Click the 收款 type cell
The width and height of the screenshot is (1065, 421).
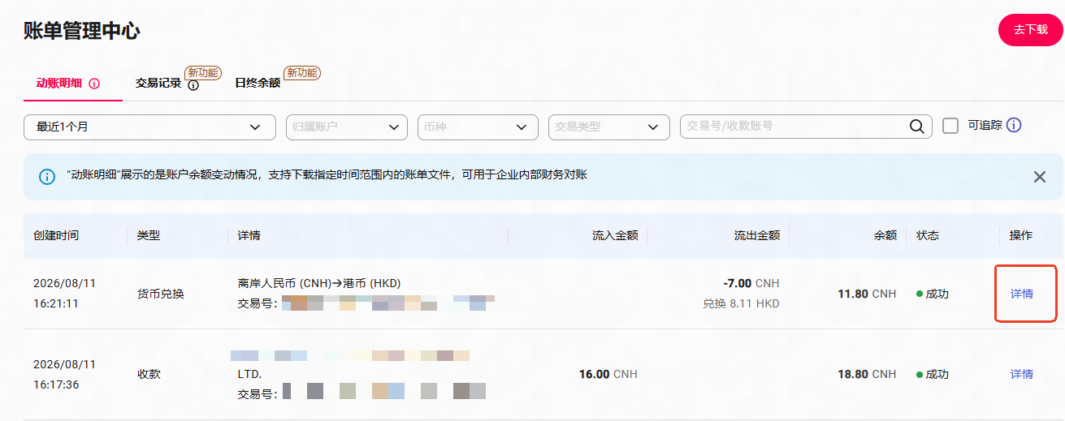coord(149,374)
